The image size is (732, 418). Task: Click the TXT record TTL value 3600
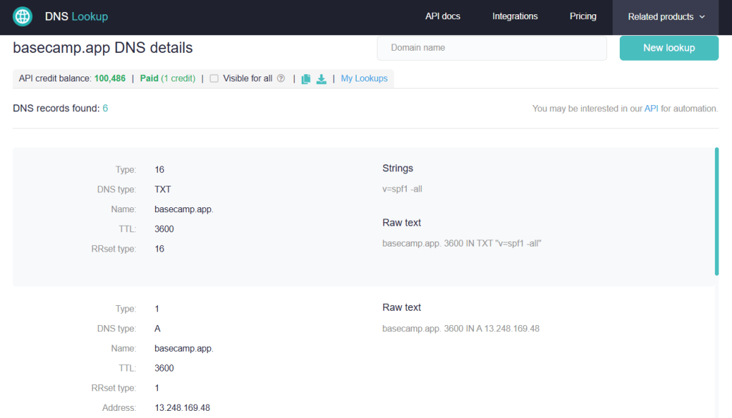pyautogui.click(x=164, y=229)
